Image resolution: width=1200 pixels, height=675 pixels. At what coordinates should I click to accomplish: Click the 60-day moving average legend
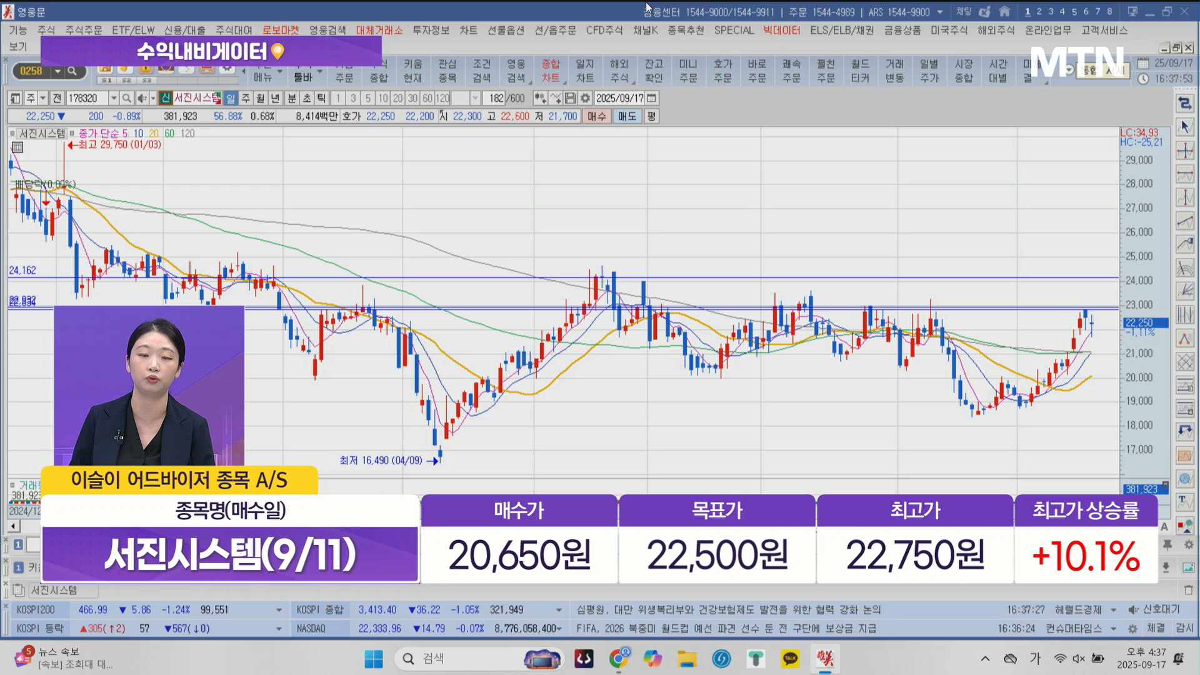pyautogui.click(x=169, y=133)
